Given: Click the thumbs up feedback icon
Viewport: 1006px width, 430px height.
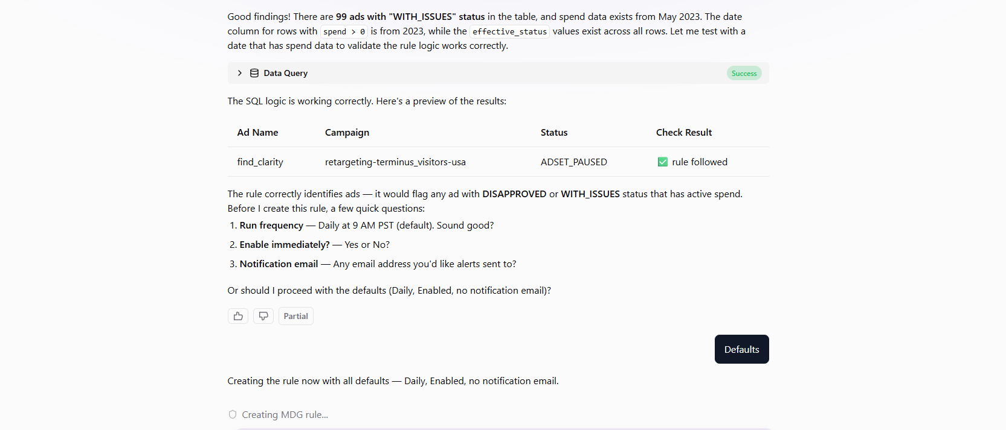Looking at the screenshot, I should 238,316.
